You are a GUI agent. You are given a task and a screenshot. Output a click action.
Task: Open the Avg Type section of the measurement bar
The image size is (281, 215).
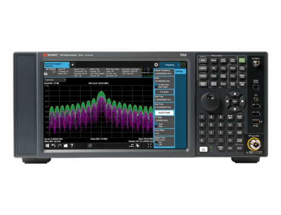131,72
